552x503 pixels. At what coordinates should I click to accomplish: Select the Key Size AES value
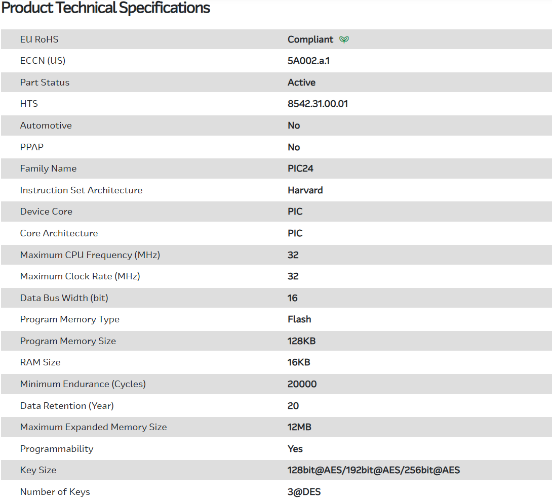[x=373, y=470]
